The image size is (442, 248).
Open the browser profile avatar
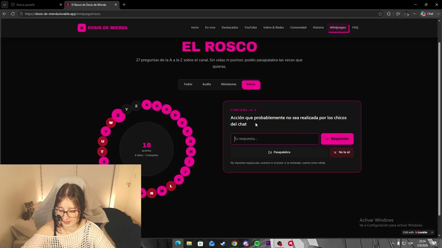click(x=406, y=14)
